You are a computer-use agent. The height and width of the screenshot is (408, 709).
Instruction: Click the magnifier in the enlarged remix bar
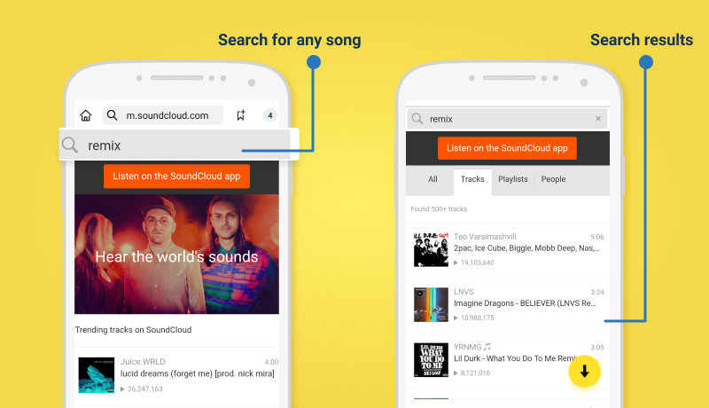tap(70, 145)
